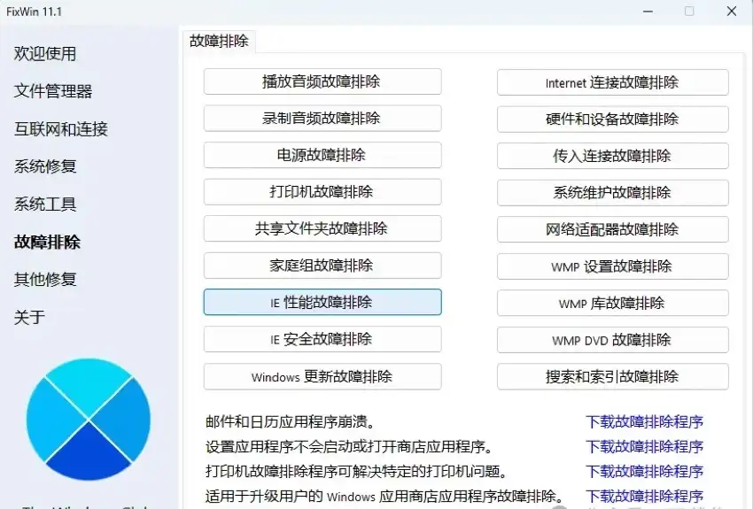
Task: Run Internet 连接故障排除
Action: tap(612, 82)
